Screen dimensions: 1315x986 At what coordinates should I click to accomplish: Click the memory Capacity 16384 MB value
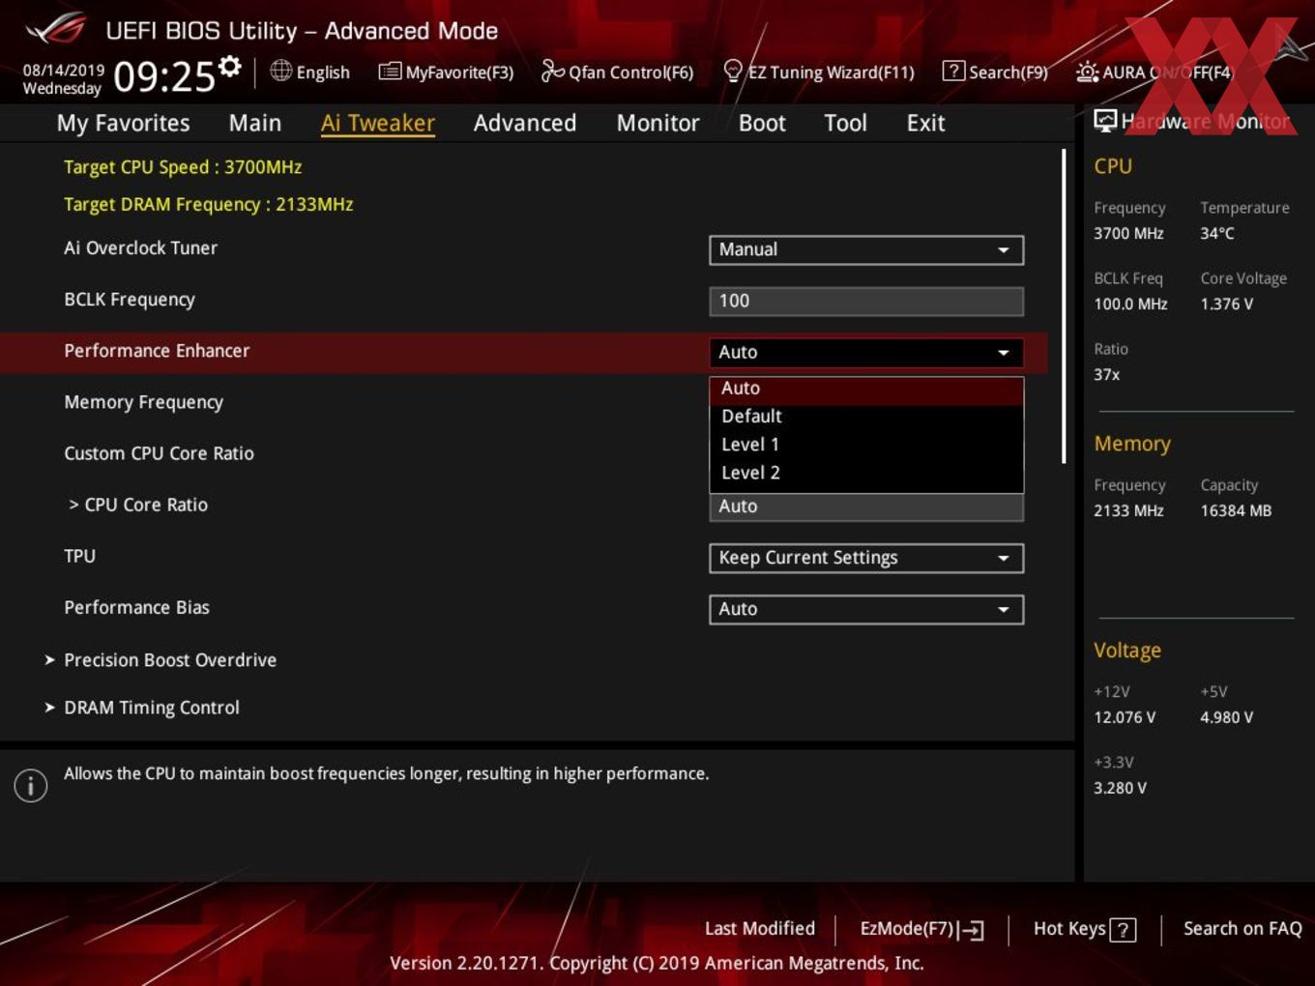[1236, 511]
